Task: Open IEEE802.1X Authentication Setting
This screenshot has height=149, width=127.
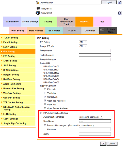Action: 18,108
